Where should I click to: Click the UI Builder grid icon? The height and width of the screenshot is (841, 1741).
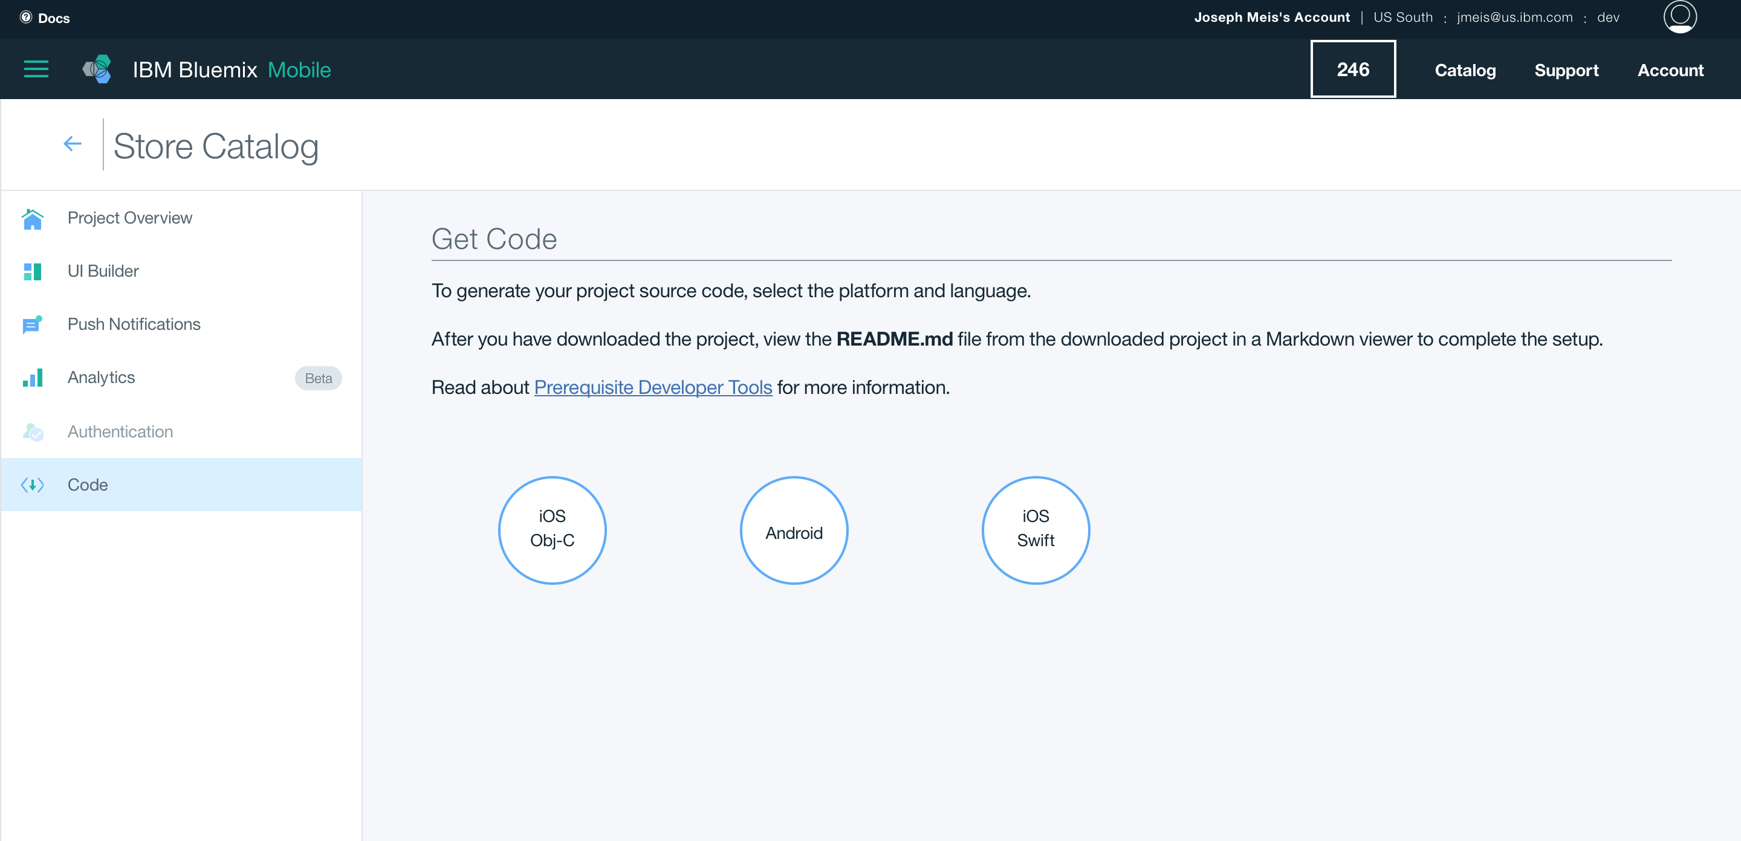tap(33, 271)
